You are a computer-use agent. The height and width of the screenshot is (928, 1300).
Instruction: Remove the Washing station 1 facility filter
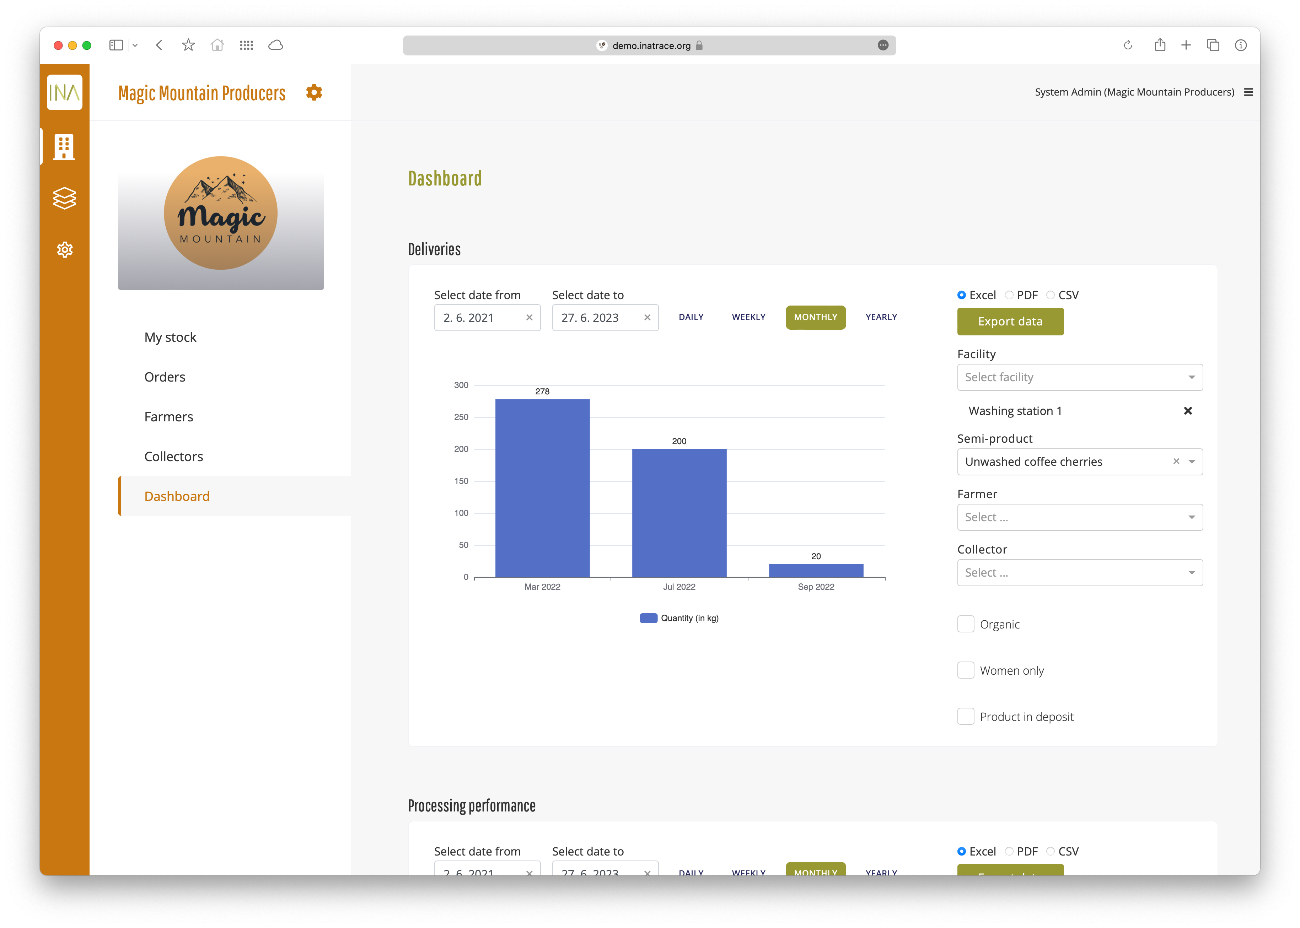(x=1187, y=411)
